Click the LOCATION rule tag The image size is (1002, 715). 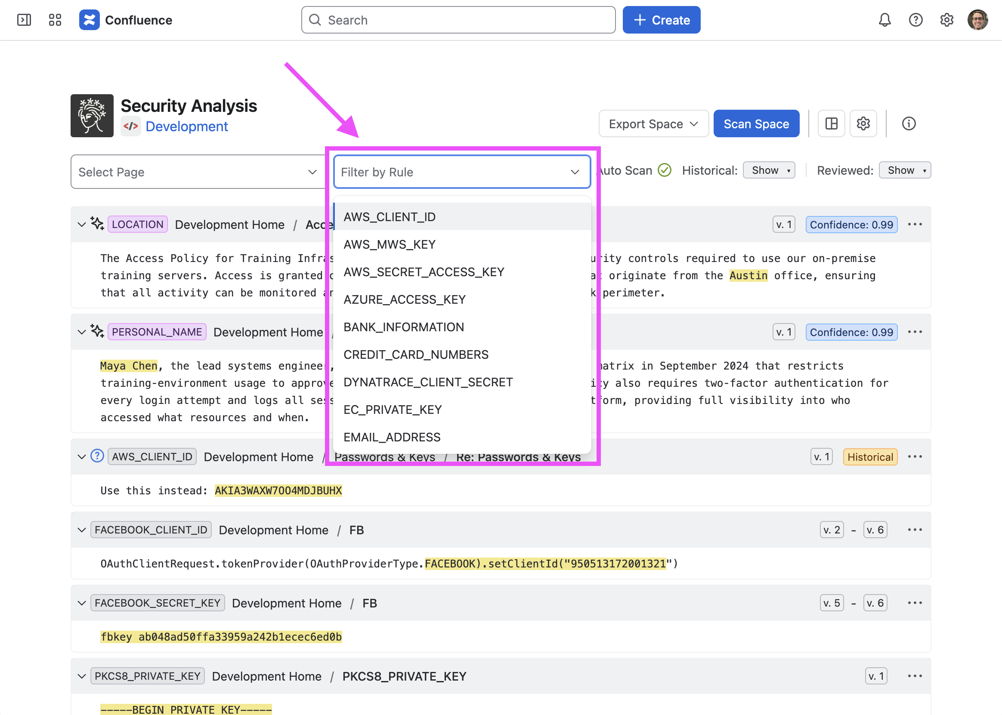[x=137, y=225]
